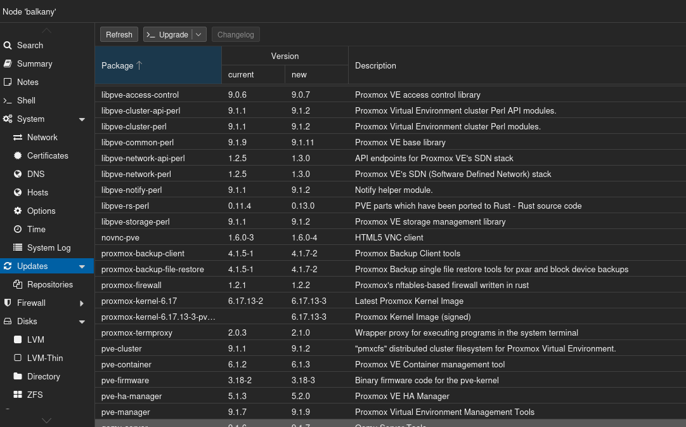Go to System Log page
This screenshot has width=686, height=427.
point(49,248)
